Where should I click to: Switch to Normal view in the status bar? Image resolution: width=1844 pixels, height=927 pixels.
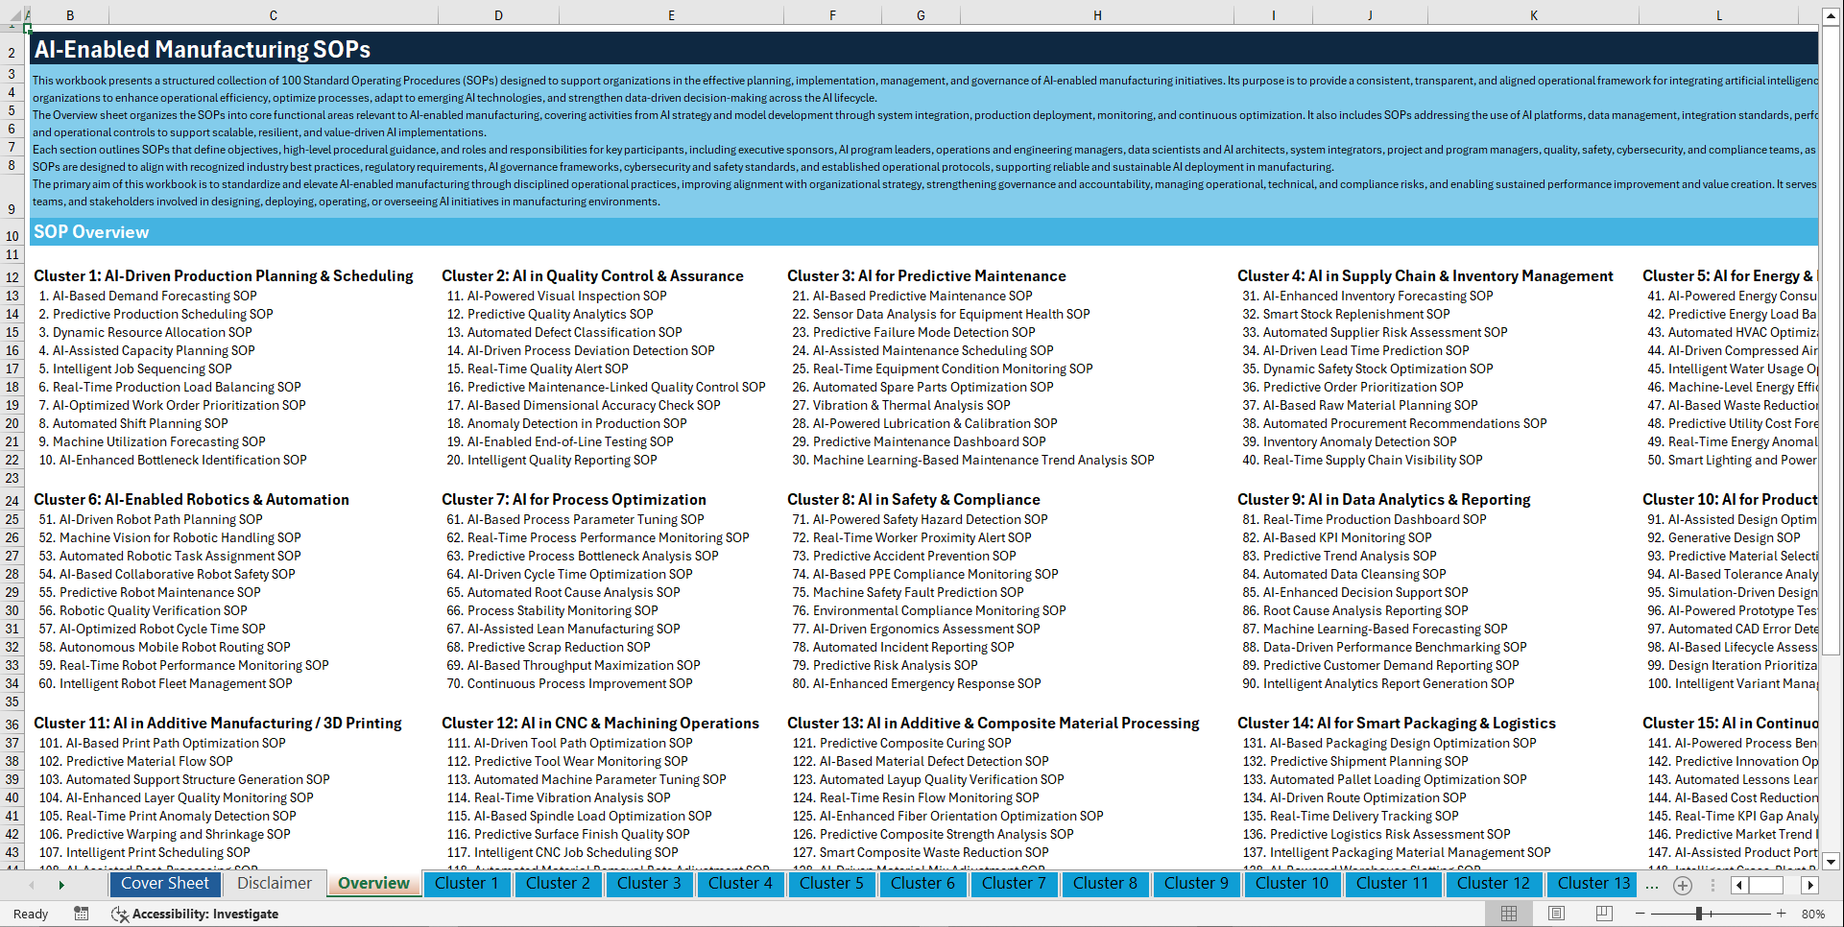(x=1508, y=913)
